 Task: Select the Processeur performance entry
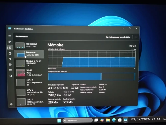click(29, 45)
